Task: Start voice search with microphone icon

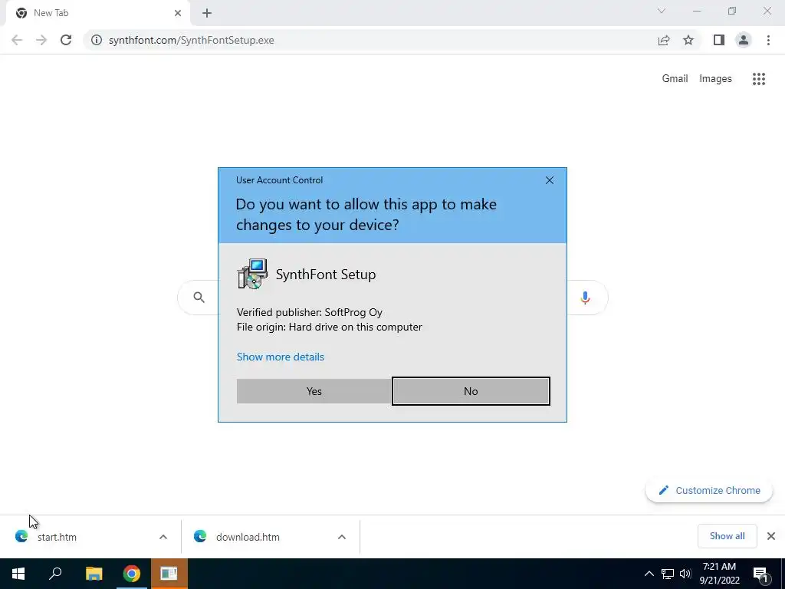Action: pyautogui.click(x=585, y=298)
